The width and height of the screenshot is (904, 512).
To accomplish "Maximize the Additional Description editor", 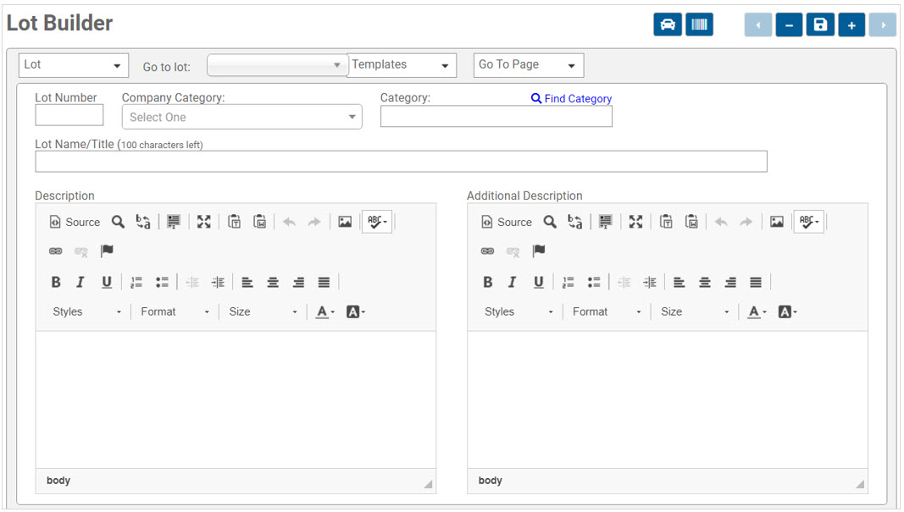I will [635, 222].
